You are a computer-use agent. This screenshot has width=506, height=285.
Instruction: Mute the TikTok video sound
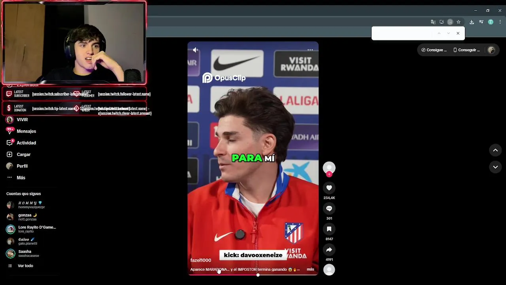coord(195,50)
